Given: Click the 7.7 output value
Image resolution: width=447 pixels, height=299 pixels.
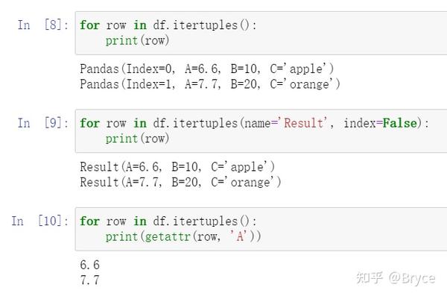Looking at the screenshot, I should pos(89,280).
